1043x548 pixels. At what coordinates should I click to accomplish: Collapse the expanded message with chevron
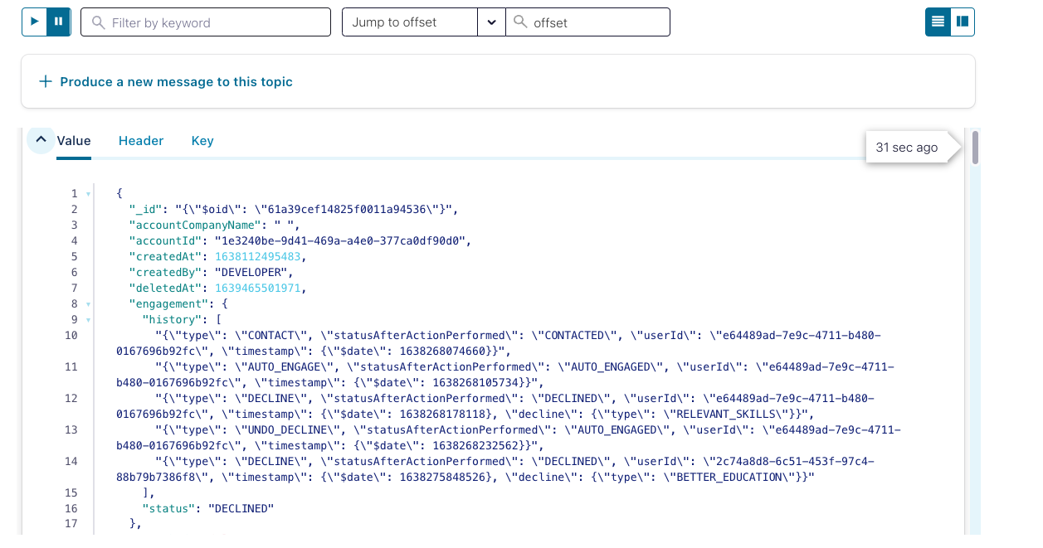pyautogui.click(x=41, y=140)
